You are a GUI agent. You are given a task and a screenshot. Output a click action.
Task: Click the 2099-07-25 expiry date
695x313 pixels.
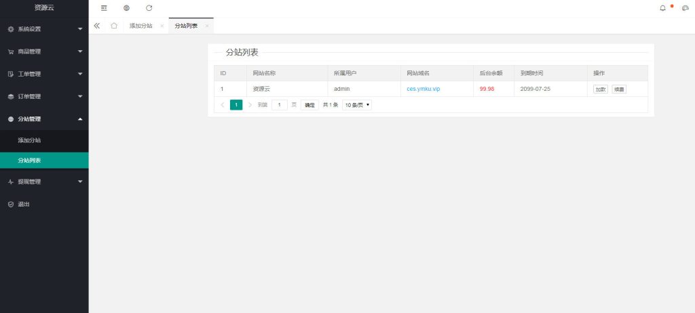coord(536,89)
